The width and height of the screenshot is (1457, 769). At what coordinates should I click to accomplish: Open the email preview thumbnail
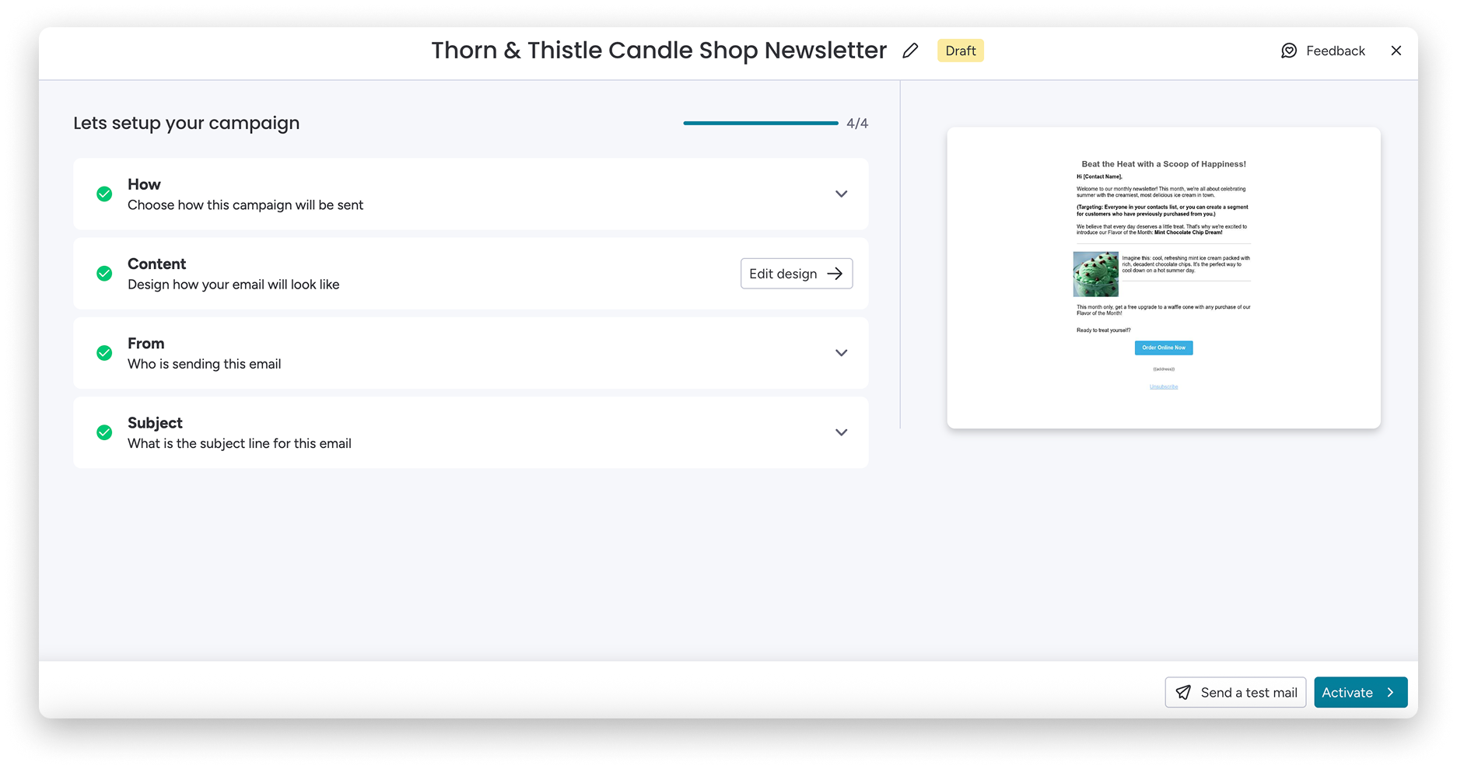tap(1164, 278)
